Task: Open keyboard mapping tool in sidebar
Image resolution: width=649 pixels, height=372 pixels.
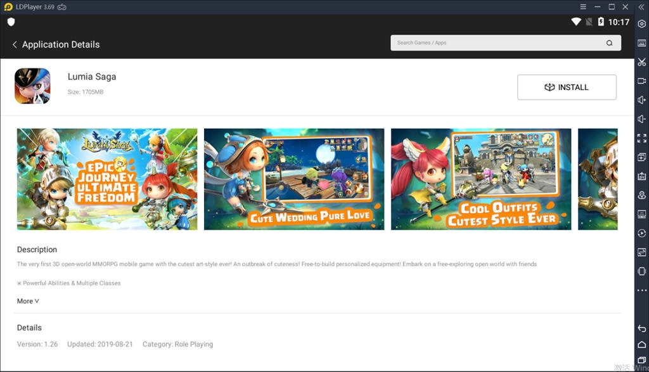Action: pos(641,43)
